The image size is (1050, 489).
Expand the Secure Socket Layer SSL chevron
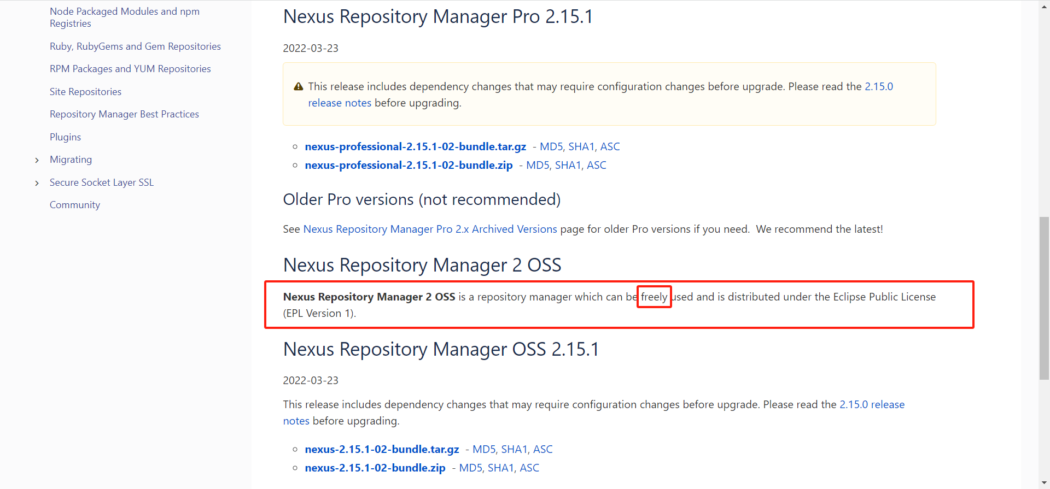click(37, 183)
